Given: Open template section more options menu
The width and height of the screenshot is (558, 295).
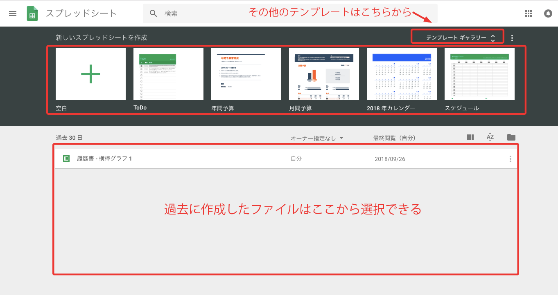Looking at the screenshot, I should tap(512, 38).
